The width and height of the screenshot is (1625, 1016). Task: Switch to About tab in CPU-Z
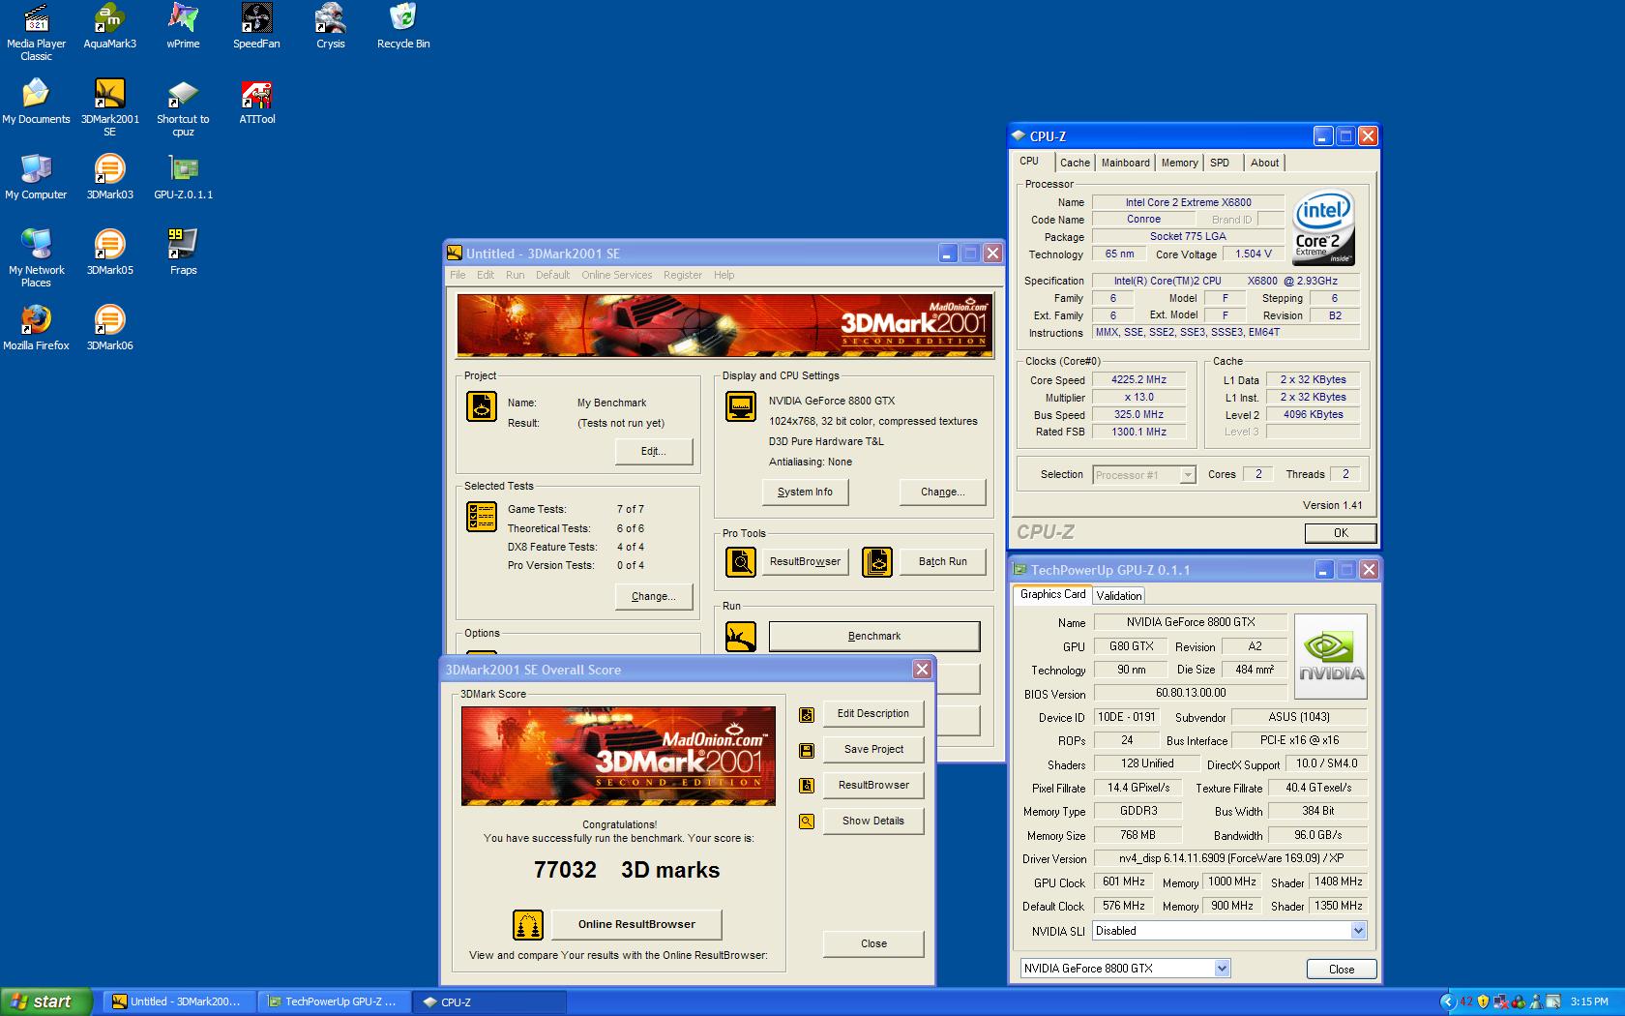click(1264, 163)
